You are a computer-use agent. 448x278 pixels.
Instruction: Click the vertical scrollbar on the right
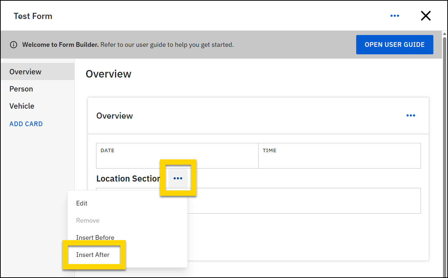point(444,143)
